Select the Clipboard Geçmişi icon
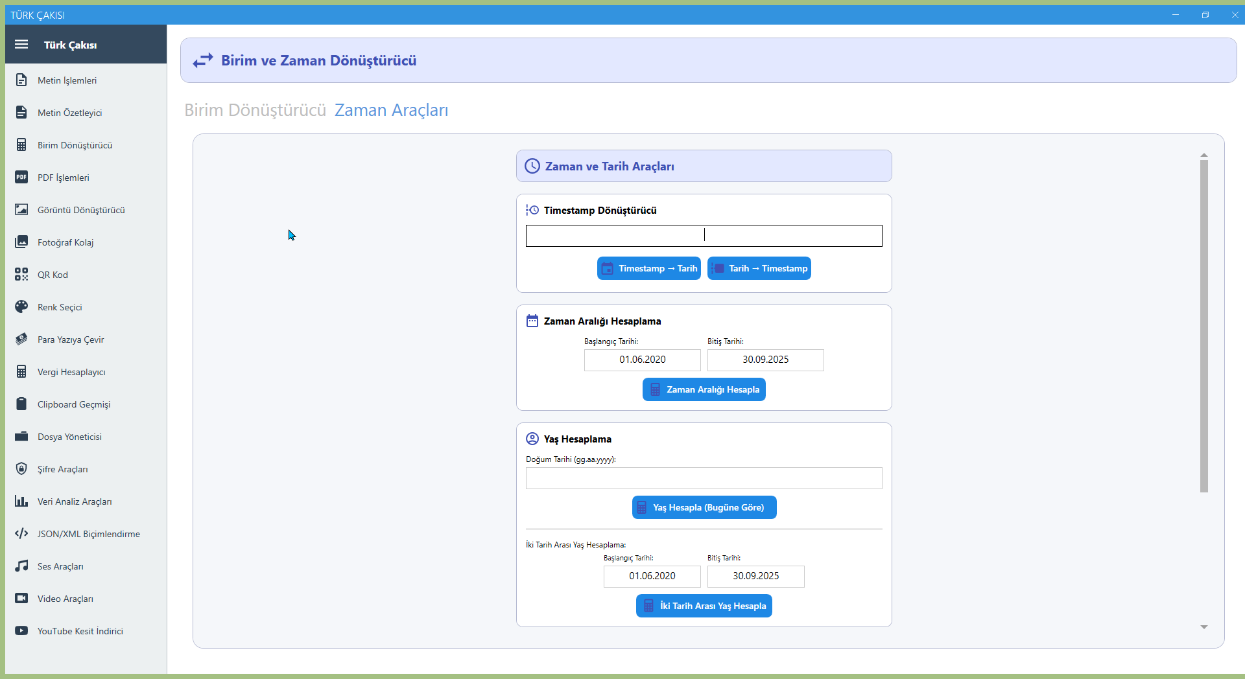 [x=21, y=404]
